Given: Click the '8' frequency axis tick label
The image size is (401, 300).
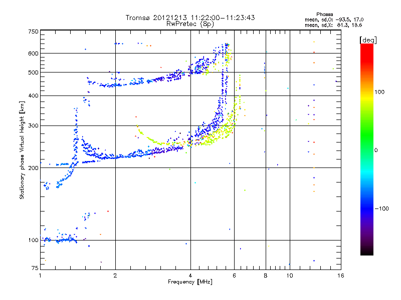Looking at the screenshot, I should point(266,275).
